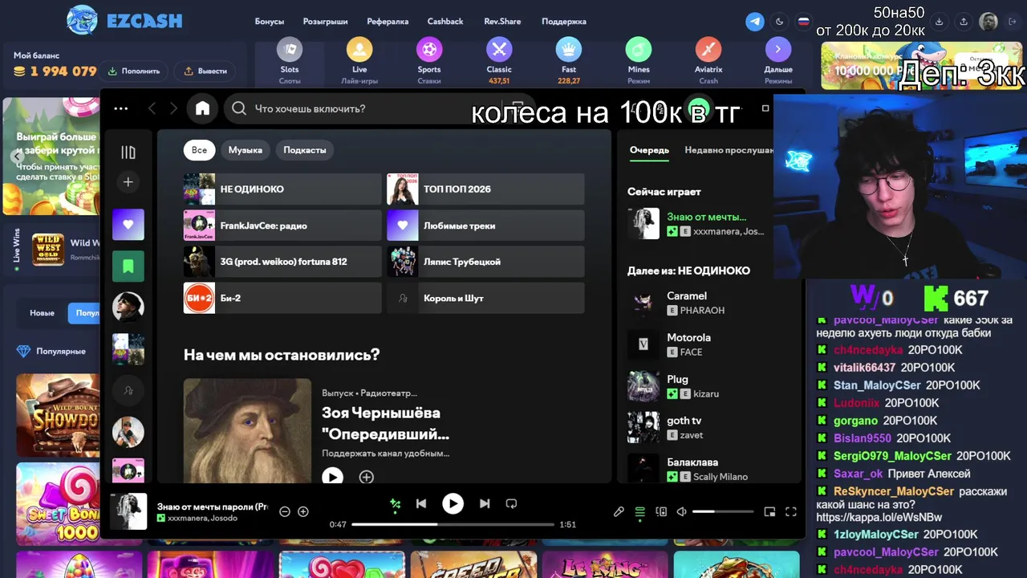Image resolution: width=1027 pixels, height=578 pixels.
Task: Toggle the queue panel icon in the player bar
Action: [639, 511]
